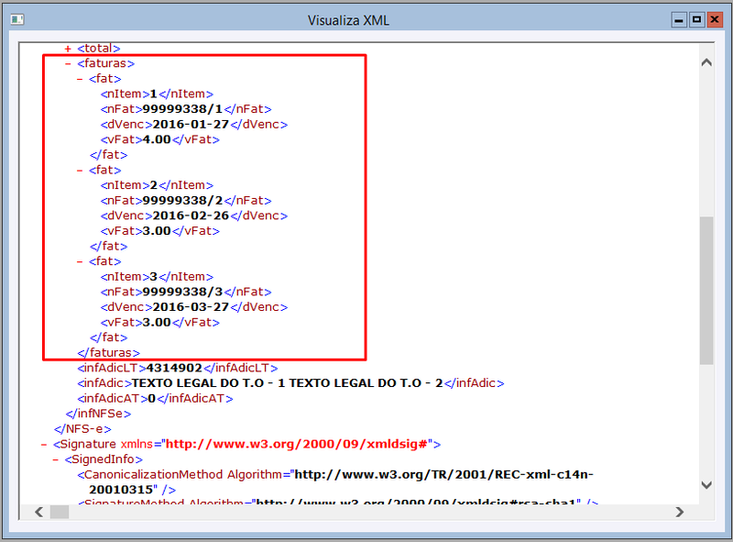
Task: Click the closing faturas tag
Action: (108, 353)
